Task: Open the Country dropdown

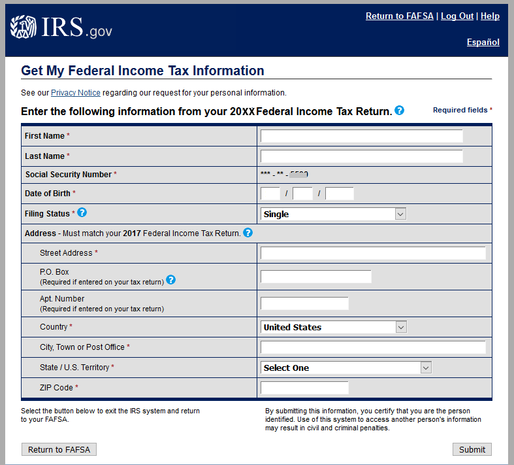Action: click(334, 327)
